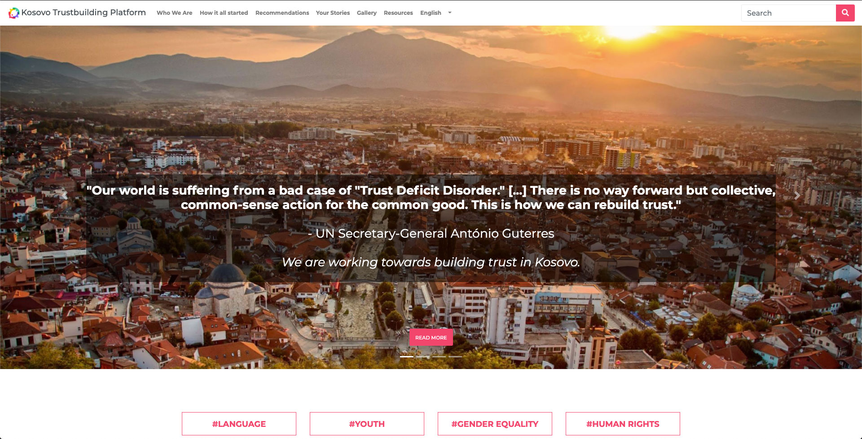Viewport: 862px width, 439px height.
Task: Expand the English language dropdown arrow
Action: [x=450, y=13]
